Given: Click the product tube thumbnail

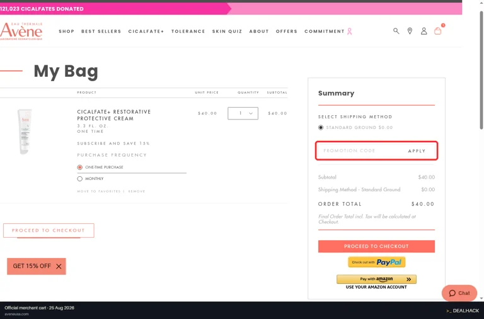Looking at the screenshot, I should click(x=25, y=132).
